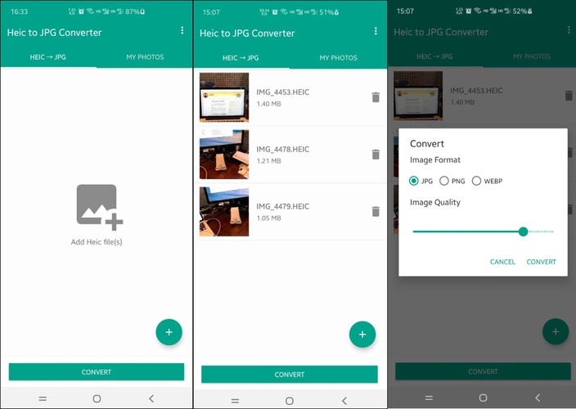Tap home nav icon in left screen
Viewport: 576px width, 409px height.
click(x=97, y=398)
